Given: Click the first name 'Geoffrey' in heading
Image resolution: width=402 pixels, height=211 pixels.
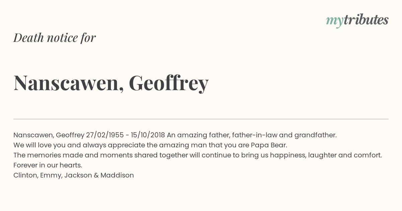Looking at the screenshot, I should click(x=169, y=83).
